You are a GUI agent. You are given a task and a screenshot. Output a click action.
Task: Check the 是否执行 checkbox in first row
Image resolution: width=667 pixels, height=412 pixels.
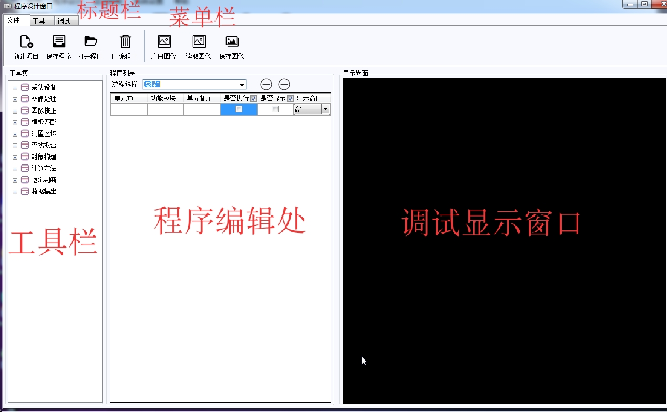(x=239, y=109)
